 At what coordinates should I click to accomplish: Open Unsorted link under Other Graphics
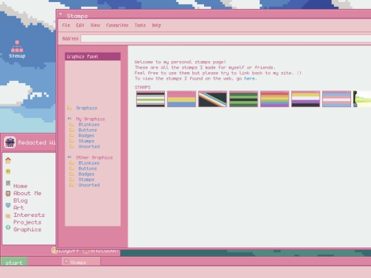89,185
